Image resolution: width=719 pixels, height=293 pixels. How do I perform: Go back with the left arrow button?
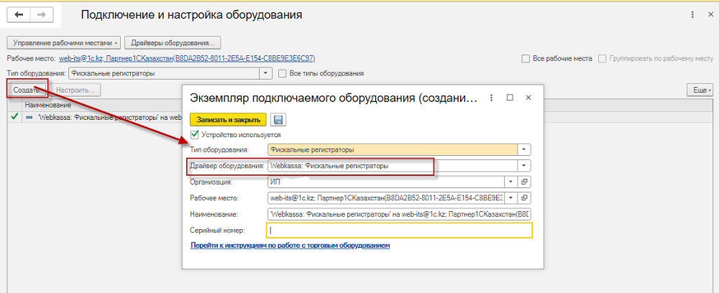19,14
